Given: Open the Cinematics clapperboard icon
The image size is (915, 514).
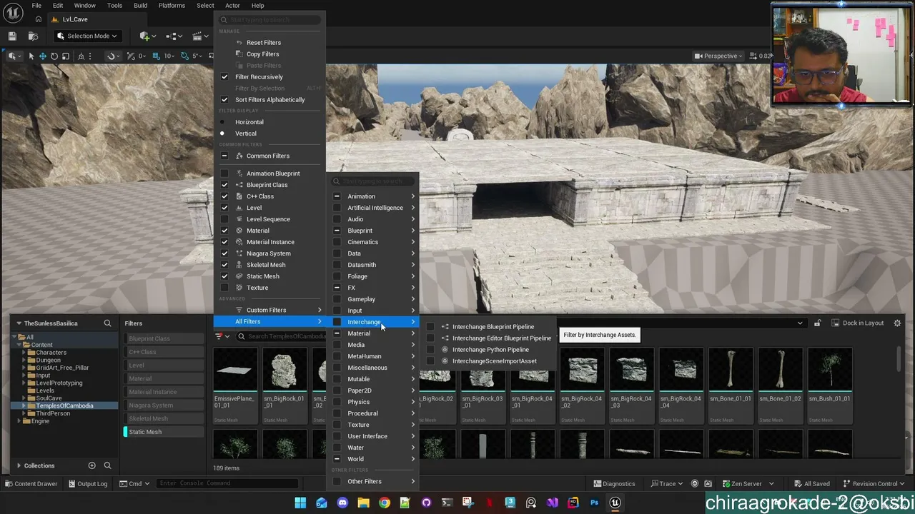Looking at the screenshot, I should tap(198, 36).
